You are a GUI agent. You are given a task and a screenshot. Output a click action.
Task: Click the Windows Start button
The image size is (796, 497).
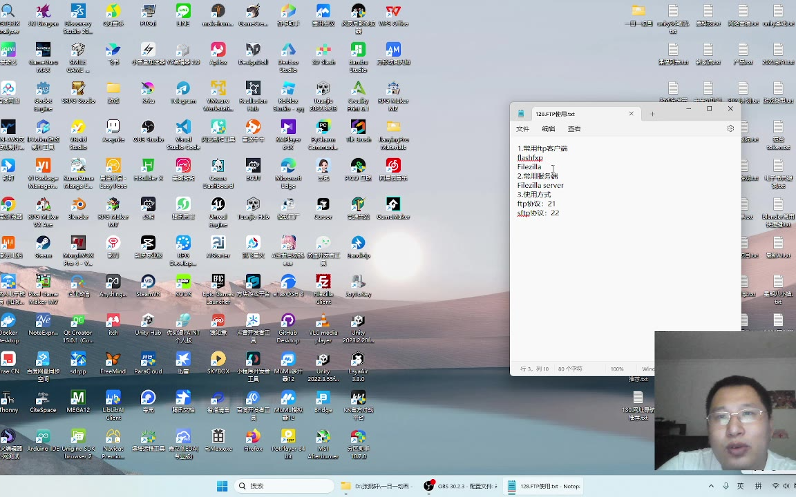222,486
